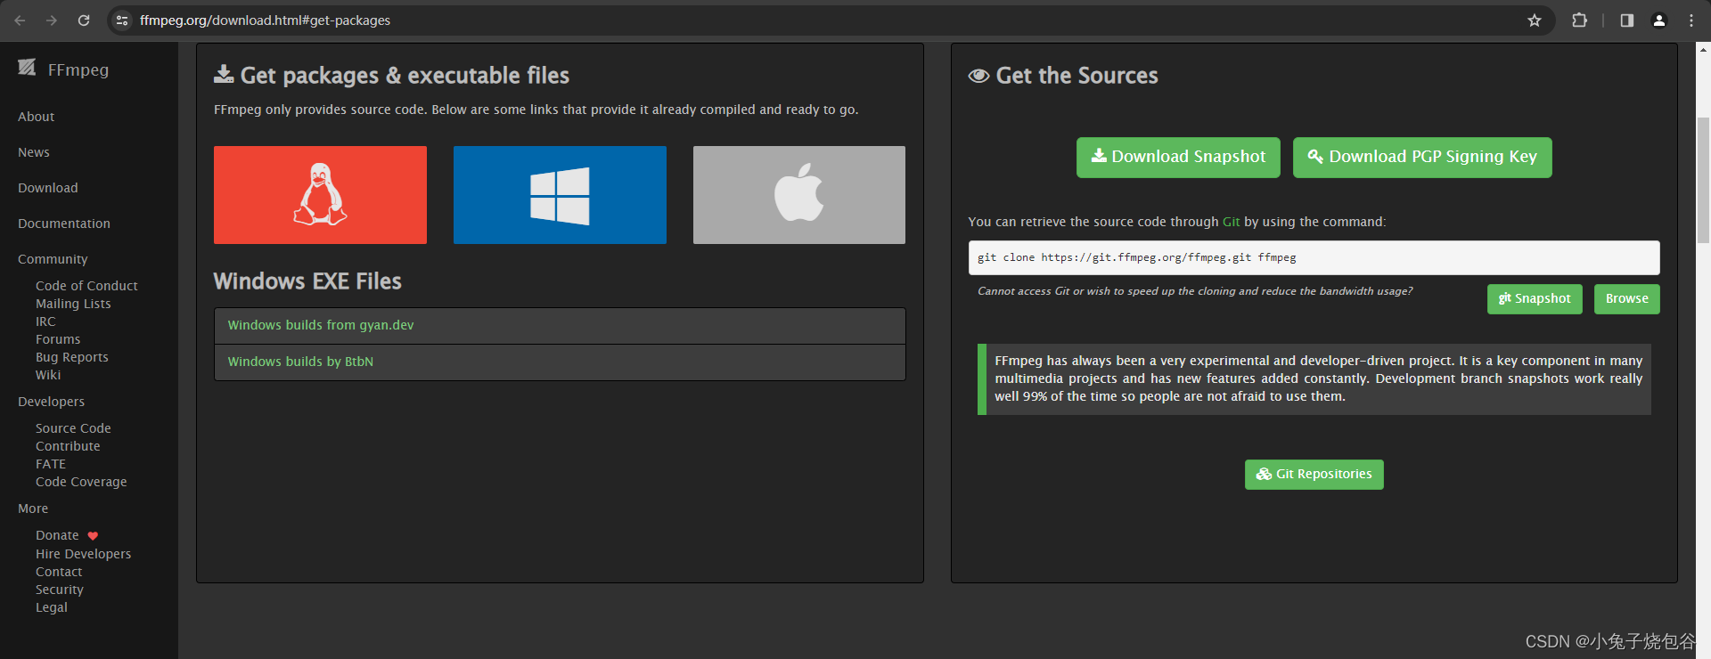The height and width of the screenshot is (659, 1711).
Task: Click the Download Snapshot button
Action: (x=1178, y=157)
